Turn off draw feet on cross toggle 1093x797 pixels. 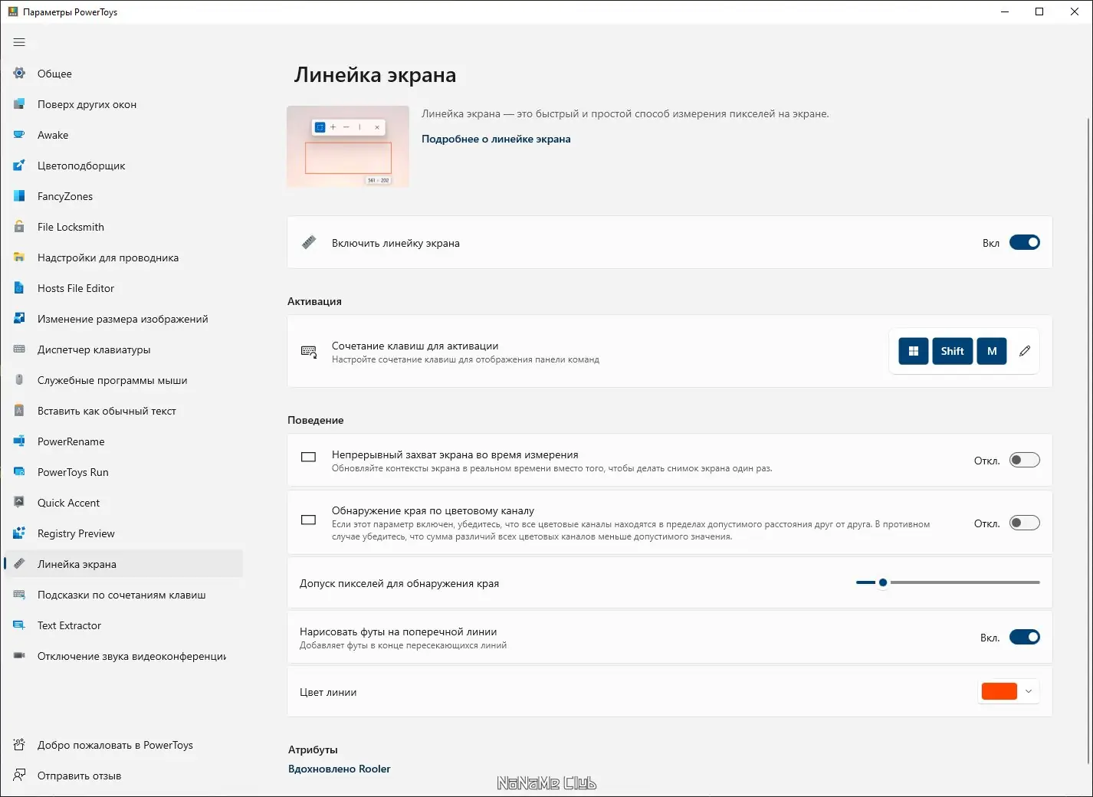[x=1024, y=637]
